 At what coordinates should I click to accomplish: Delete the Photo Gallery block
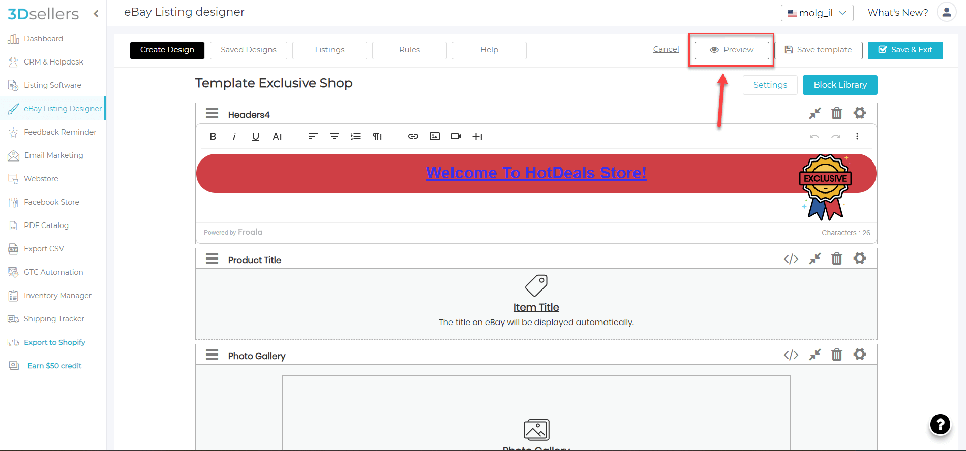click(837, 355)
